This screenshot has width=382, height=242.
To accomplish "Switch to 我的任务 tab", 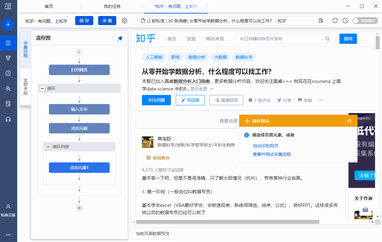I will (112, 6).
